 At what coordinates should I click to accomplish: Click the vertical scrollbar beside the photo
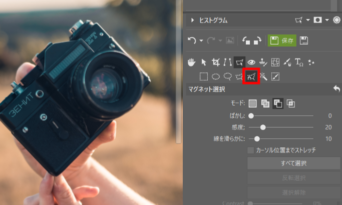[x=178, y=72]
